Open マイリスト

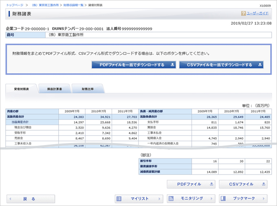coord(139,199)
